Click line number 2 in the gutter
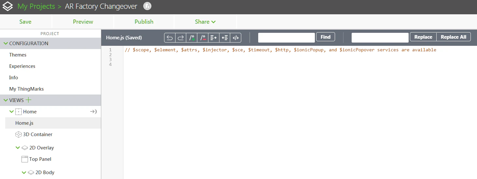This screenshot has width=477, height=179. [110, 55]
